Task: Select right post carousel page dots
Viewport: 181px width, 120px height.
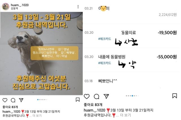Action: [x=132, y=96]
